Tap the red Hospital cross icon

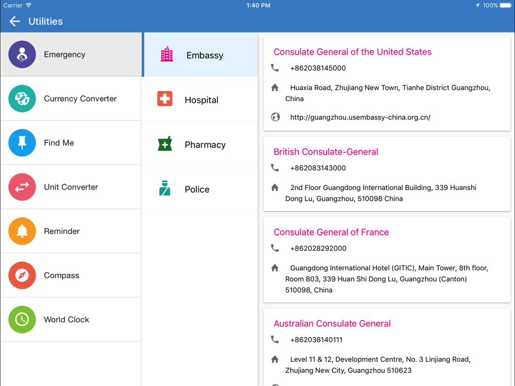coord(165,99)
